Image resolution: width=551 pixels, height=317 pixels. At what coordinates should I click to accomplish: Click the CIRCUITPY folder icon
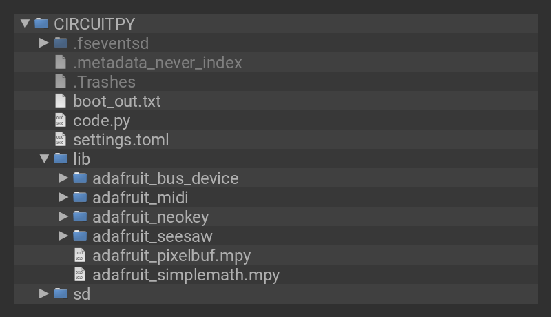point(41,23)
